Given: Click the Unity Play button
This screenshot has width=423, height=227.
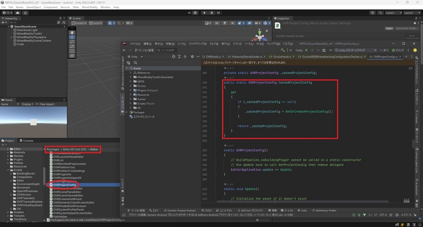Looking at the screenshot, I should 204,13.
